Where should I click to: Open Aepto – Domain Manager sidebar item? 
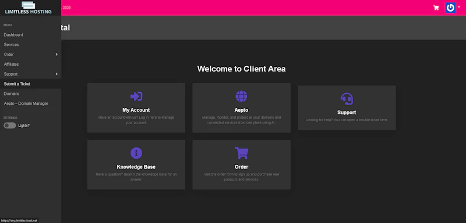coord(31,103)
